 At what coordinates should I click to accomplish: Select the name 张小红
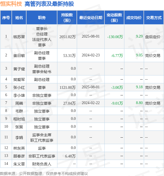point(19,87)
